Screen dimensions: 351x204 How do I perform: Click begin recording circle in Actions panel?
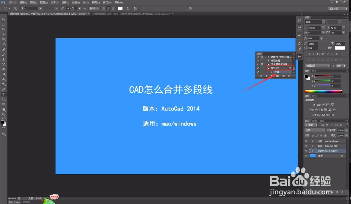(266, 76)
